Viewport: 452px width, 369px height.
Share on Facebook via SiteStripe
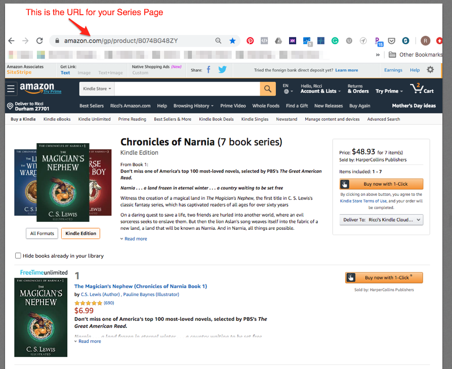click(208, 70)
